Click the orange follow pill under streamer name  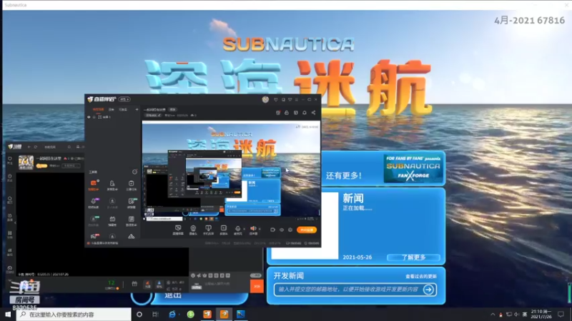pyautogui.click(x=41, y=165)
